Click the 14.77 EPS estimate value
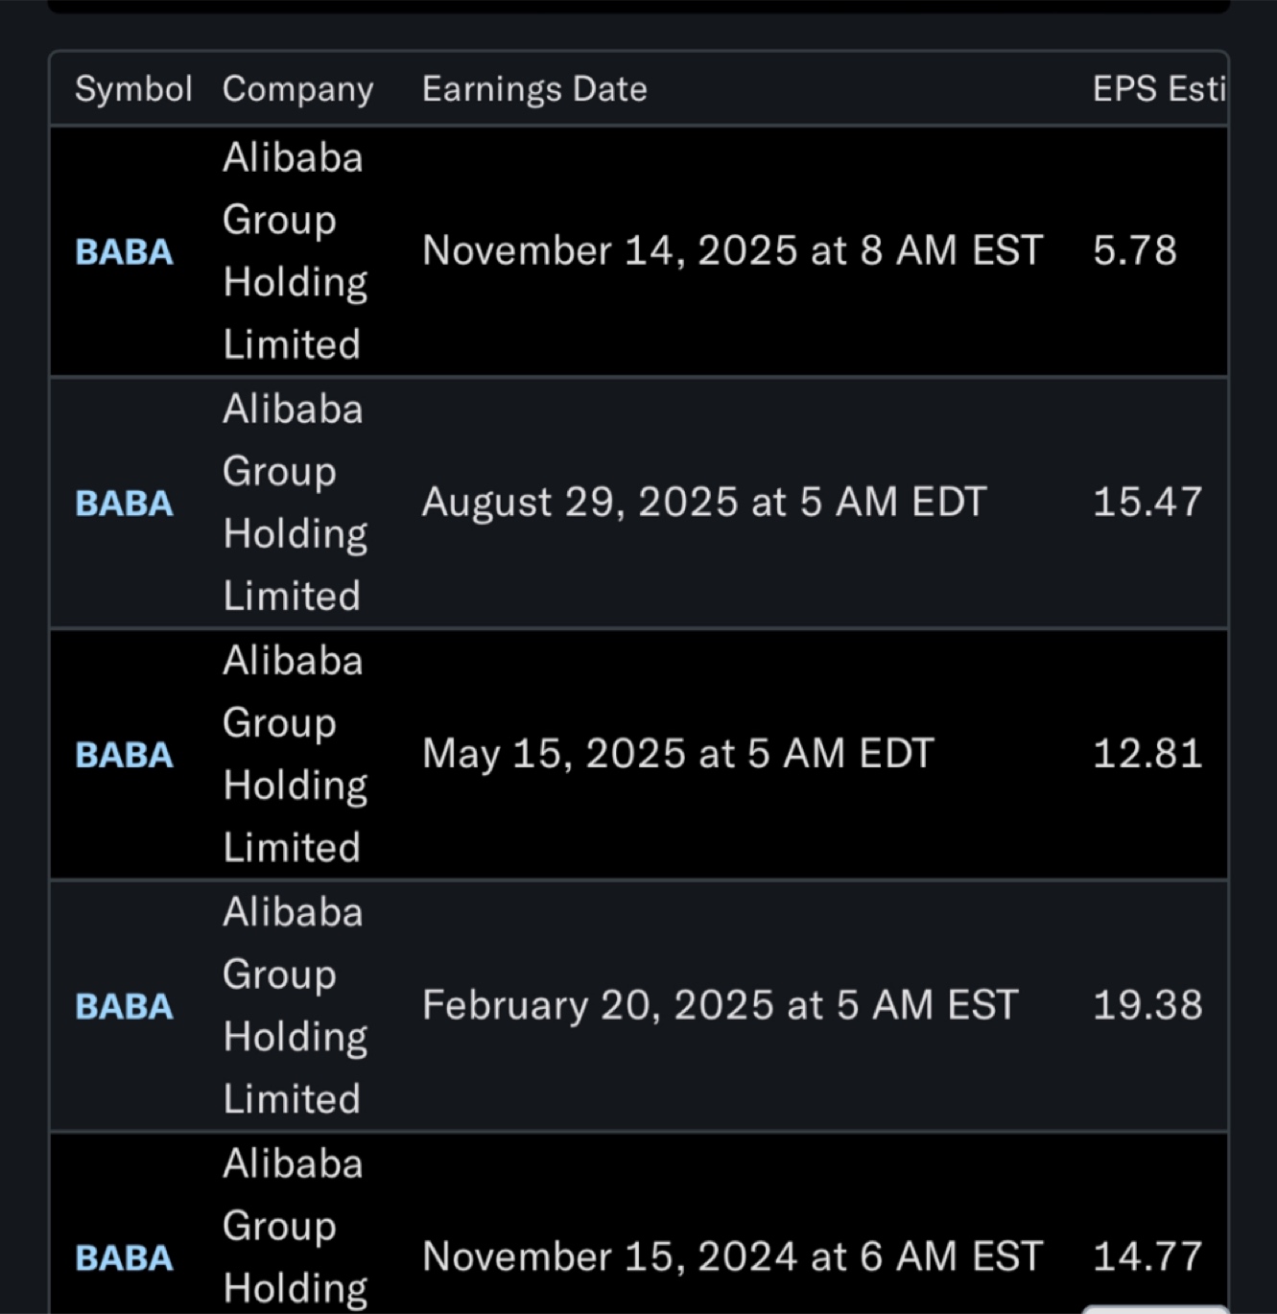 [x=1147, y=1256]
